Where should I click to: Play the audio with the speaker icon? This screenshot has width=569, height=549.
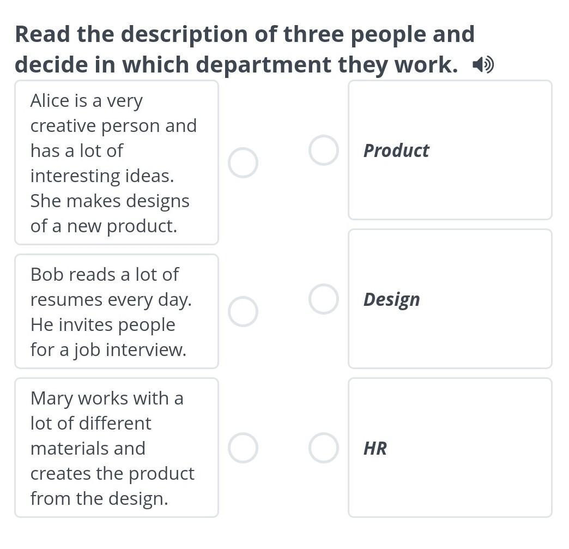pyautogui.click(x=483, y=65)
